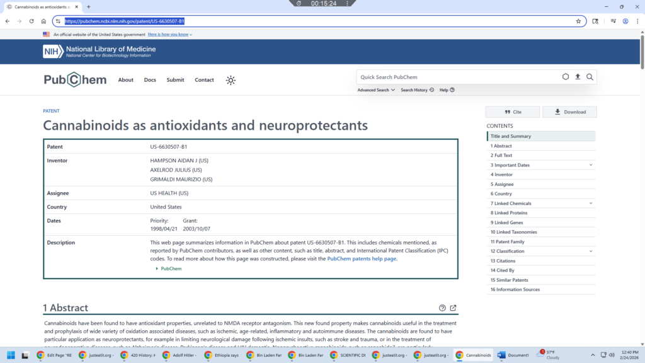Bookmark this page with the star icon
645x363 pixels.
pyautogui.click(x=578, y=21)
